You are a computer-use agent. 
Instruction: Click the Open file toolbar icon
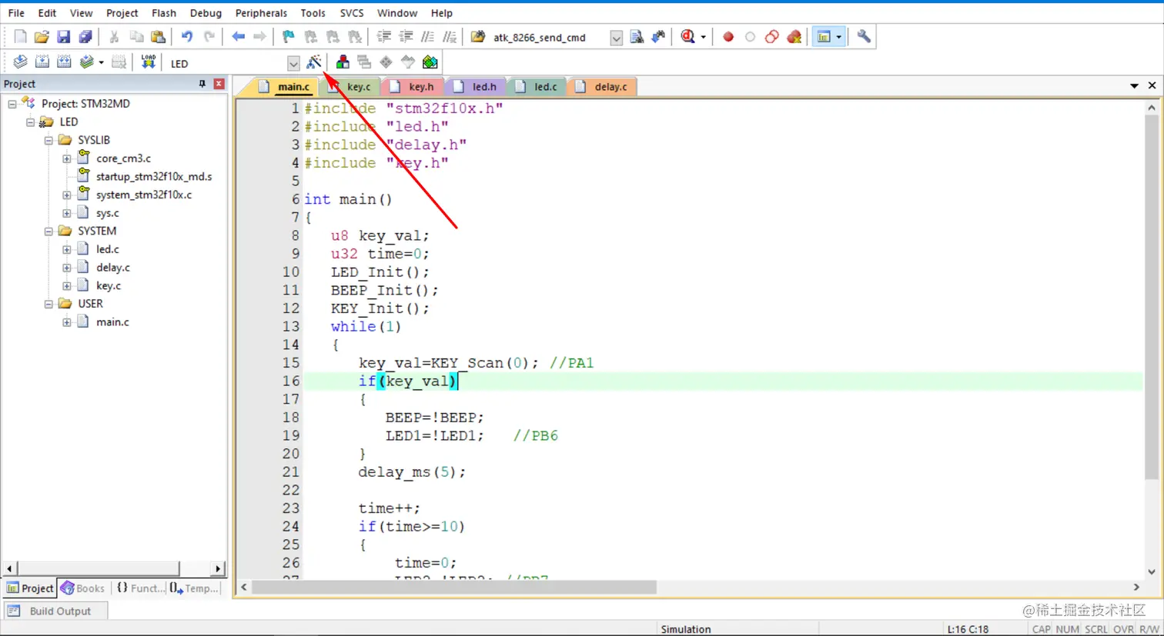point(42,37)
